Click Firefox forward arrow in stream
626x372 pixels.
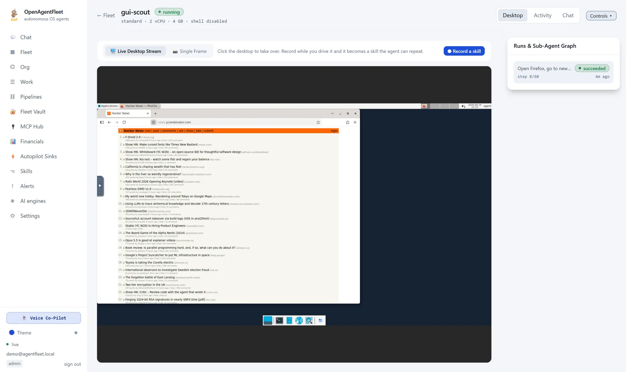[117, 122]
